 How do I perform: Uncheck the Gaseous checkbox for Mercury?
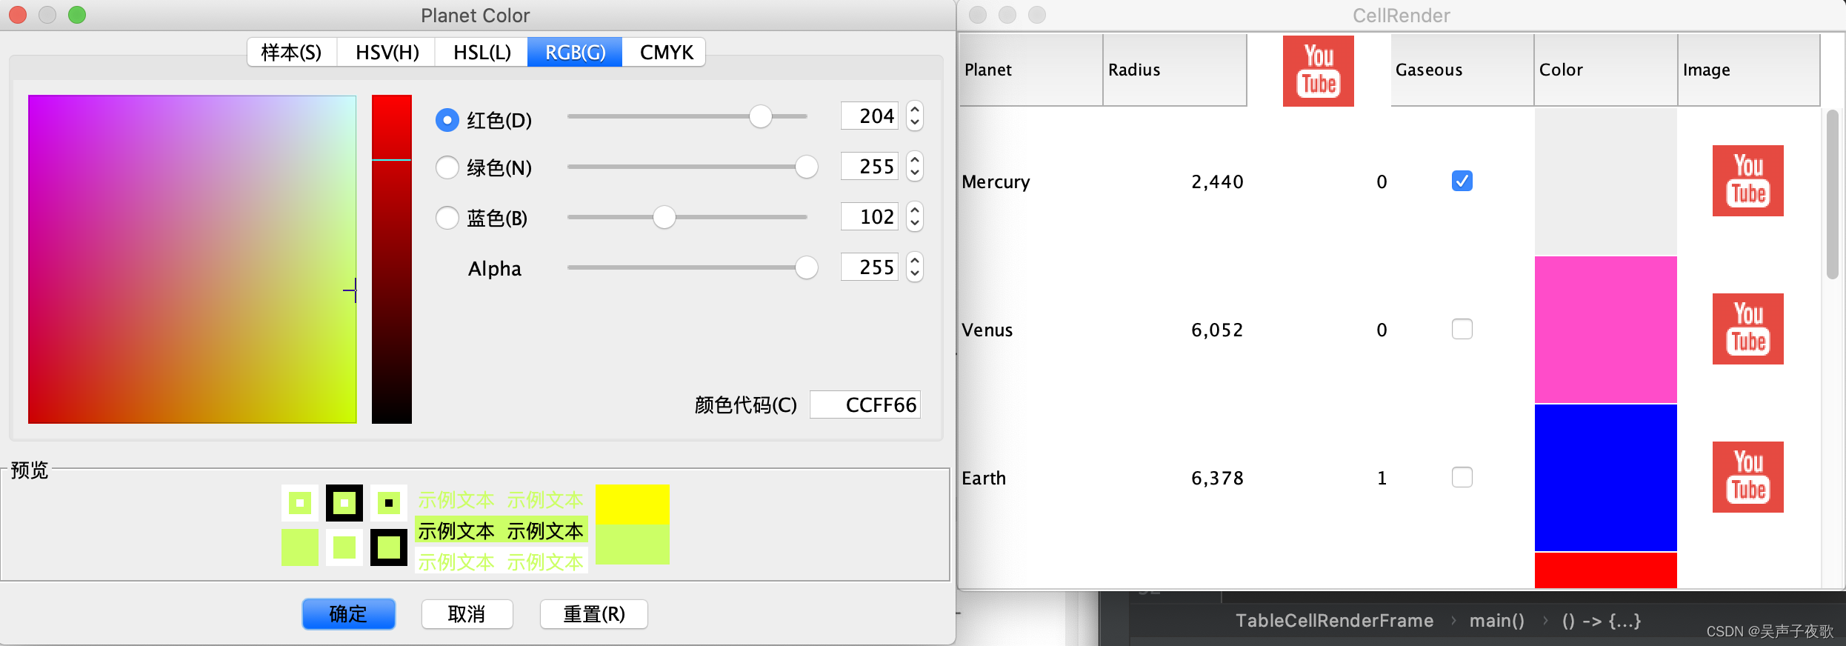tap(1462, 181)
